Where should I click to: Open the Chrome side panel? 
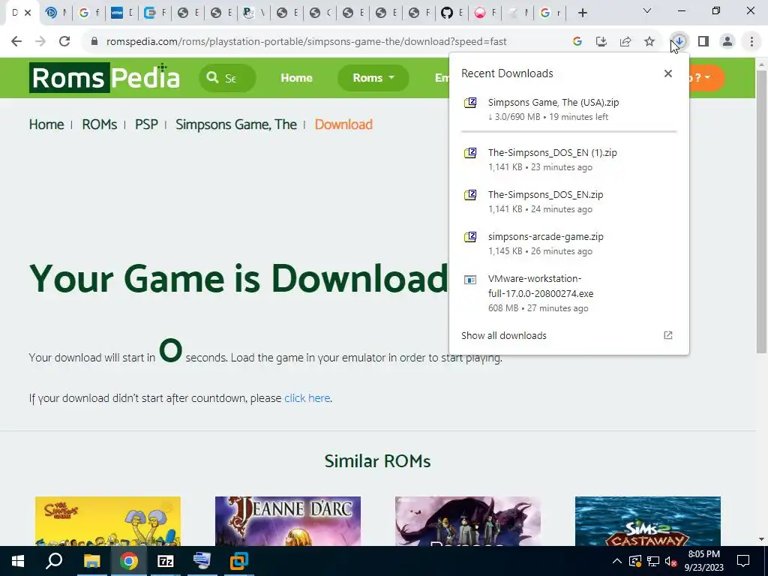click(703, 42)
